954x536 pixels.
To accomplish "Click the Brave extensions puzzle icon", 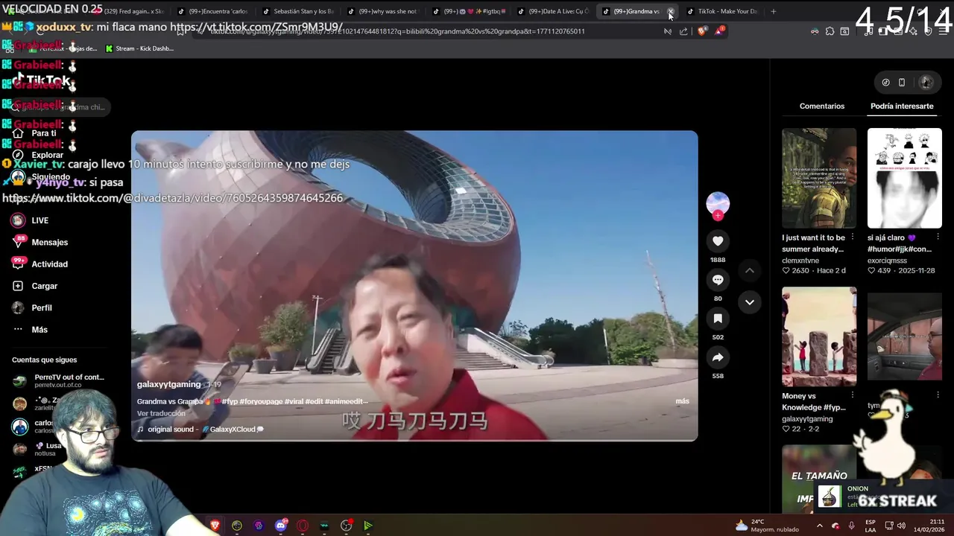I will click(x=830, y=31).
